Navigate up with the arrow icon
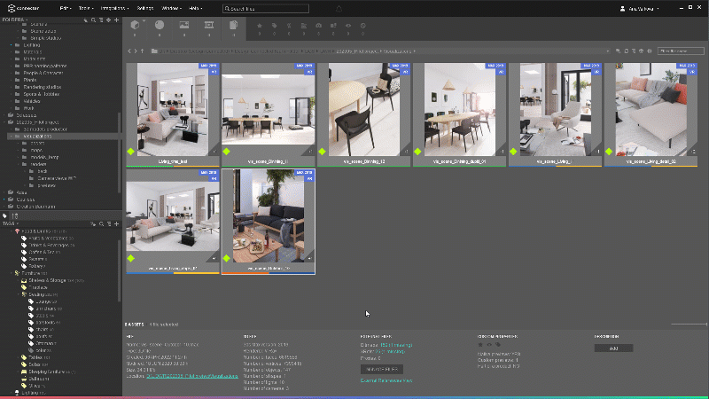Viewport: 709px width, 399px height. [143, 51]
